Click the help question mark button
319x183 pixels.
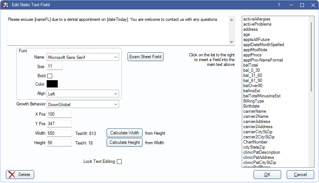pyautogui.click(x=279, y=5)
